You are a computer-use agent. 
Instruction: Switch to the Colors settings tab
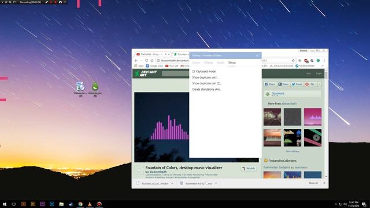(x=196, y=62)
